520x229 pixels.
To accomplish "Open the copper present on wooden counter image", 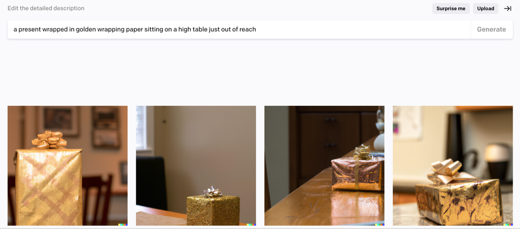I will pos(324,166).
